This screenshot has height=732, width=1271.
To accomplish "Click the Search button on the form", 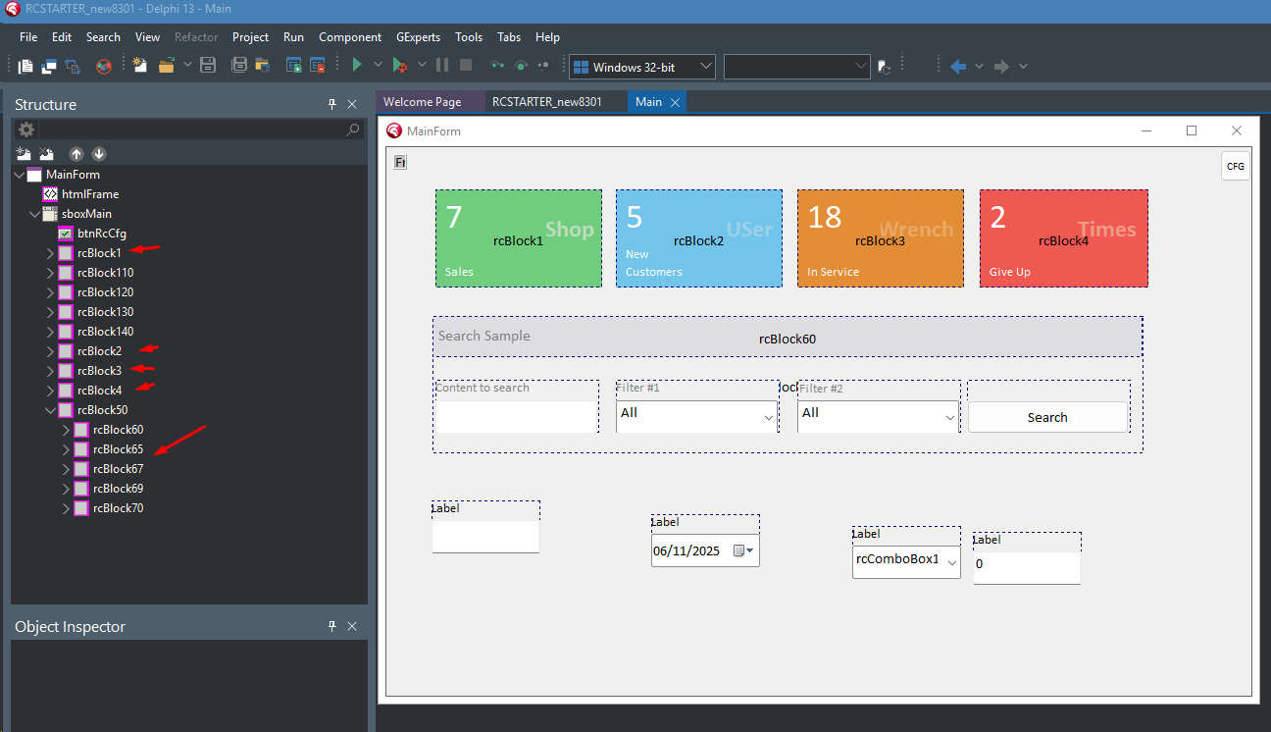I will [x=1047, y=417].
